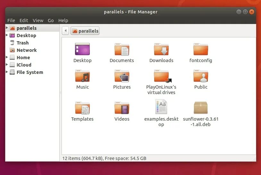Viewport: 261px width, 175px height.
Task: Select File System label in sidebar
Action: pos(30,72)
